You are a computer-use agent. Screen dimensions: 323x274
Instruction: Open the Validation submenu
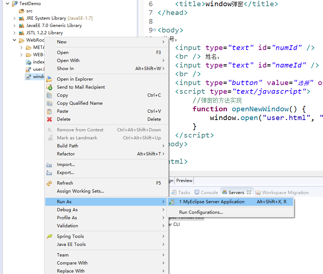106,226
